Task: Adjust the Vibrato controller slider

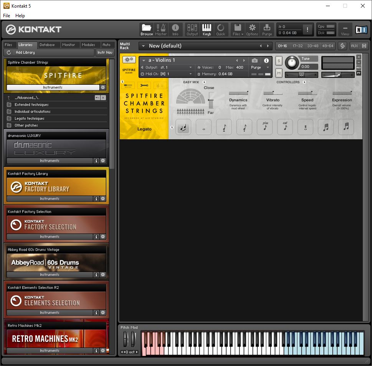Action: coord(273,93)
